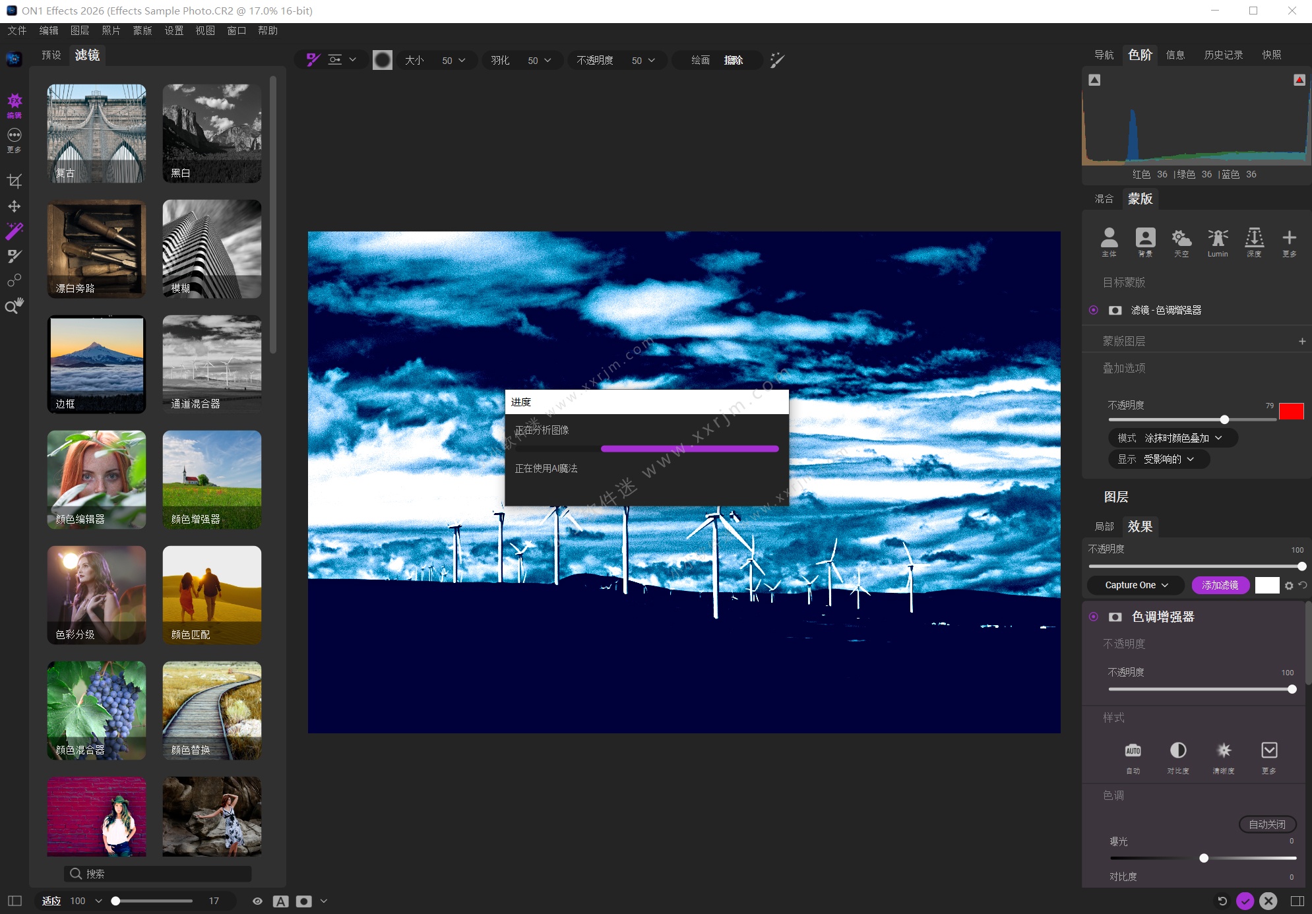Click the purple 添加滤镜 button

(x=1220, y=585)
